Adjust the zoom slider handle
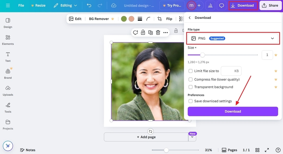 pos(166,150)
